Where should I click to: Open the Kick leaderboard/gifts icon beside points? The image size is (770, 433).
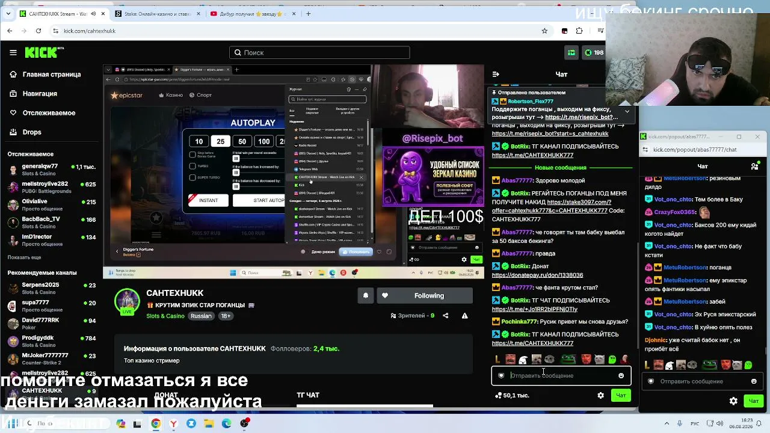(x=571, y=52)
